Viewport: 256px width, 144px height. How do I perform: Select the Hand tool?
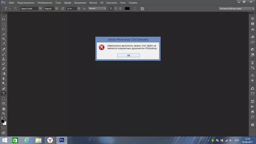[x=4, y=109]
